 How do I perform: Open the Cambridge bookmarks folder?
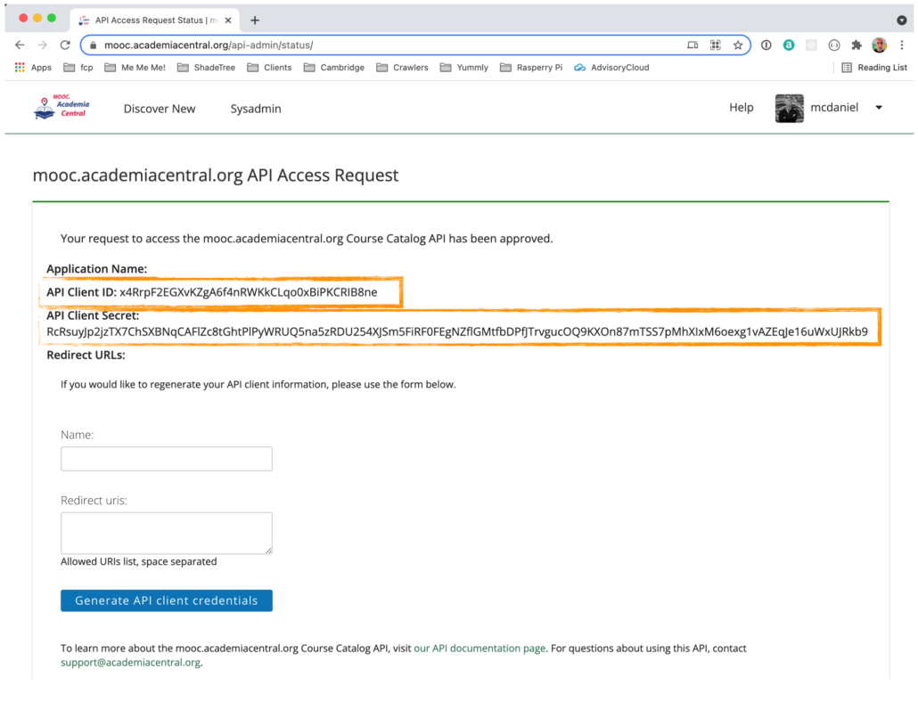coord(334,68)
